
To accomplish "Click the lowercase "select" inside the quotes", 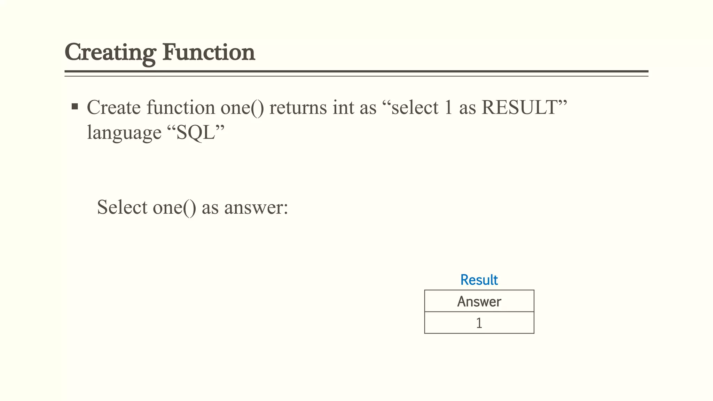I will pyautogui.click(x=415, y=107).
